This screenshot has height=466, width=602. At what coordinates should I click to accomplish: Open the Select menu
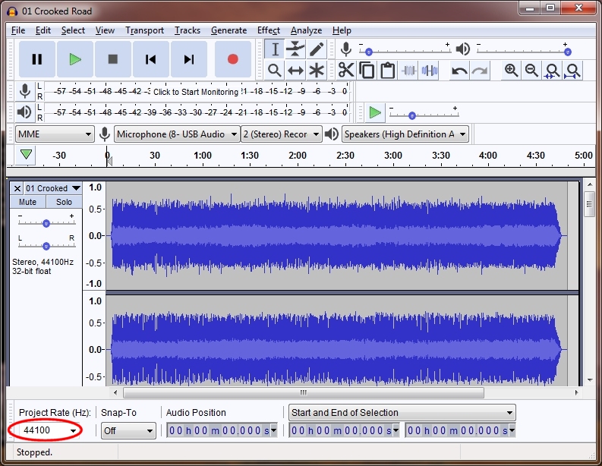[73, 30]
